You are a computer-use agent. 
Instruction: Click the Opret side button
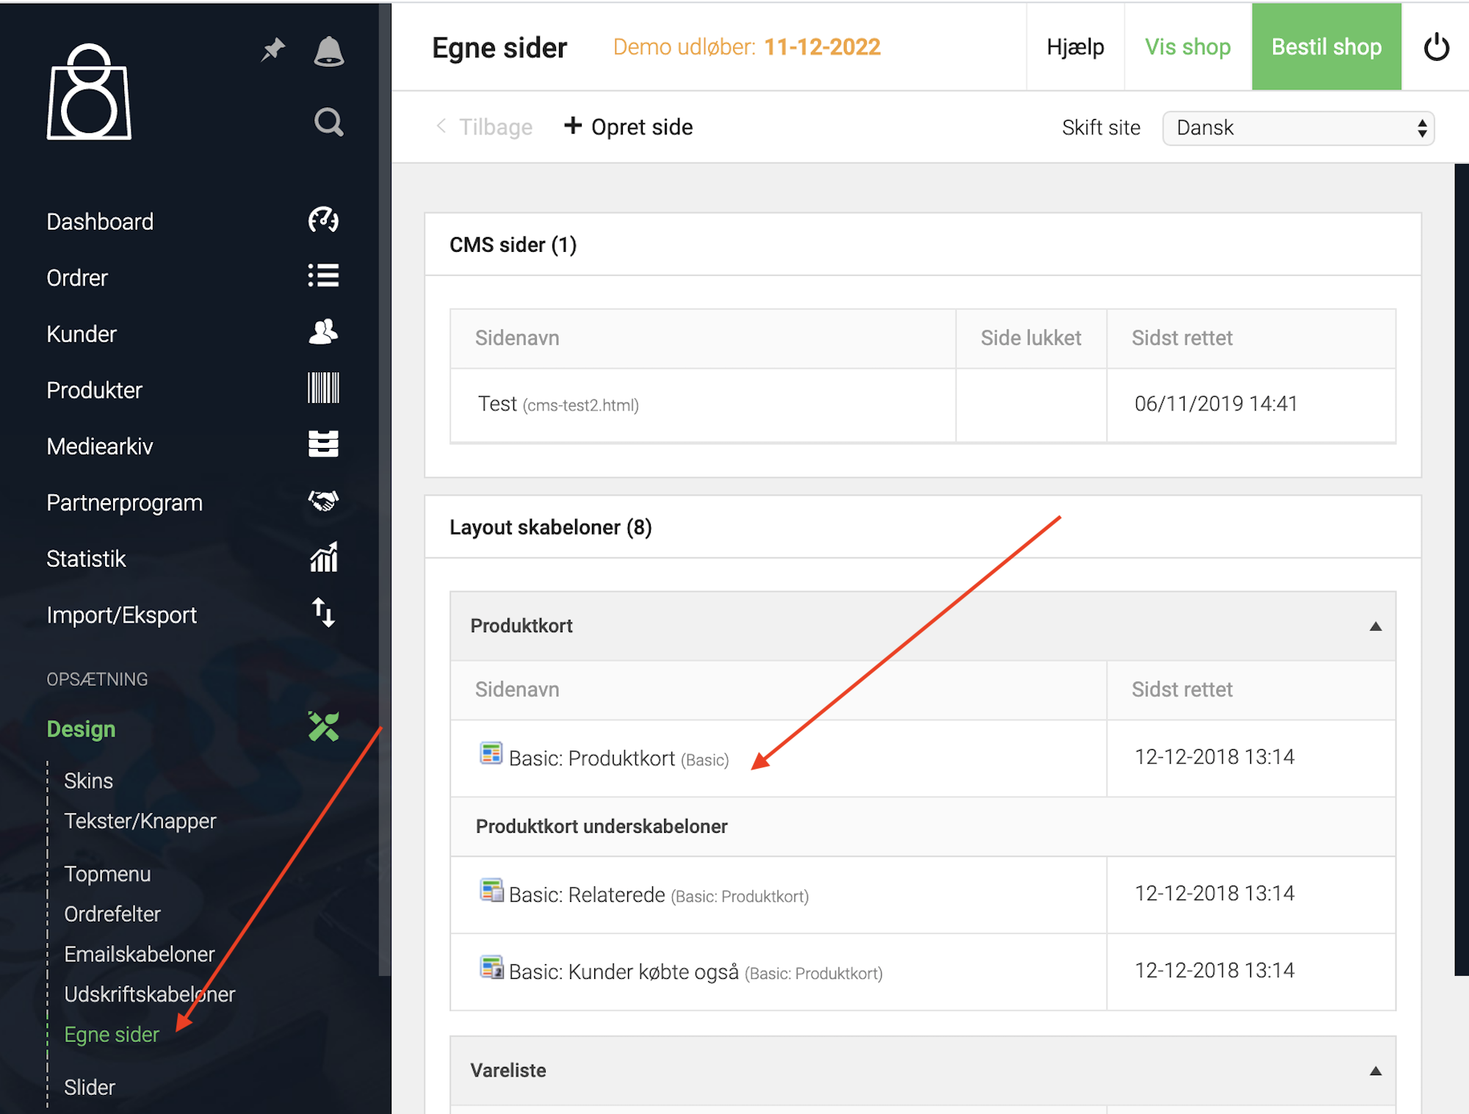628,127
